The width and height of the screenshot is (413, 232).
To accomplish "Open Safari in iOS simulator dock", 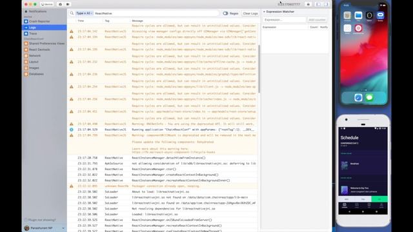I will pos(358,98).
